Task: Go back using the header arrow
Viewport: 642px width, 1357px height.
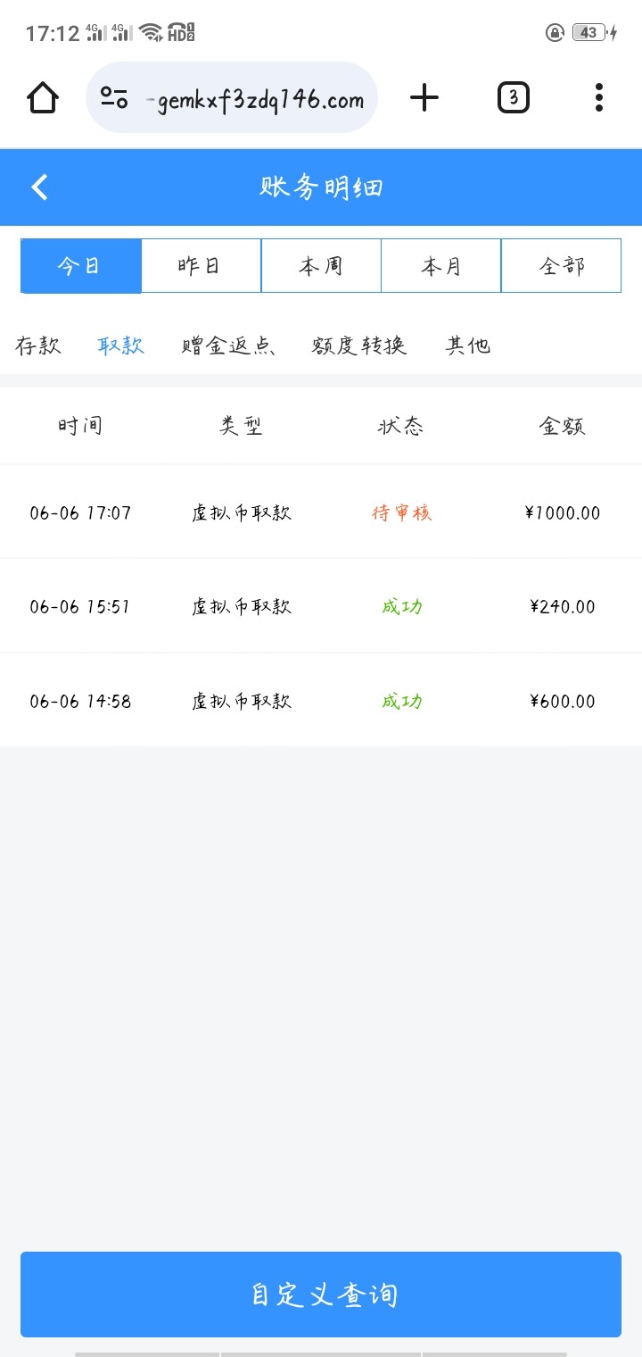Action: tap(39, 187)
